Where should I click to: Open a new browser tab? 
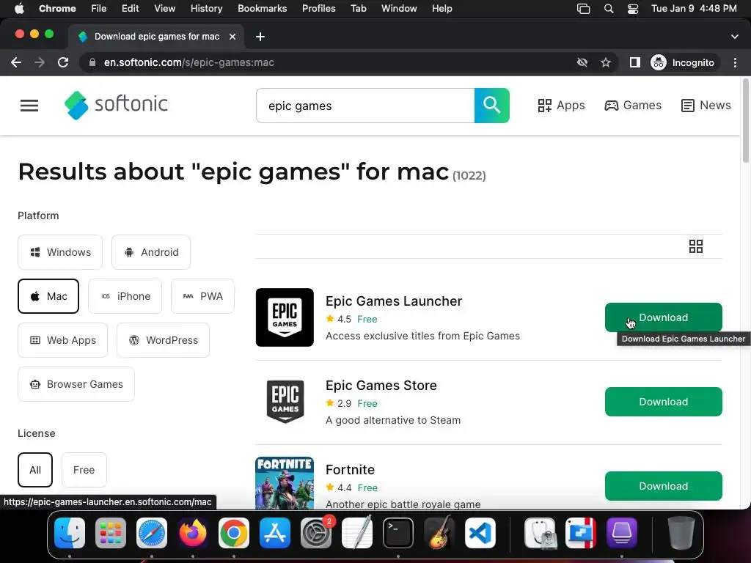[x=260, y=37]
